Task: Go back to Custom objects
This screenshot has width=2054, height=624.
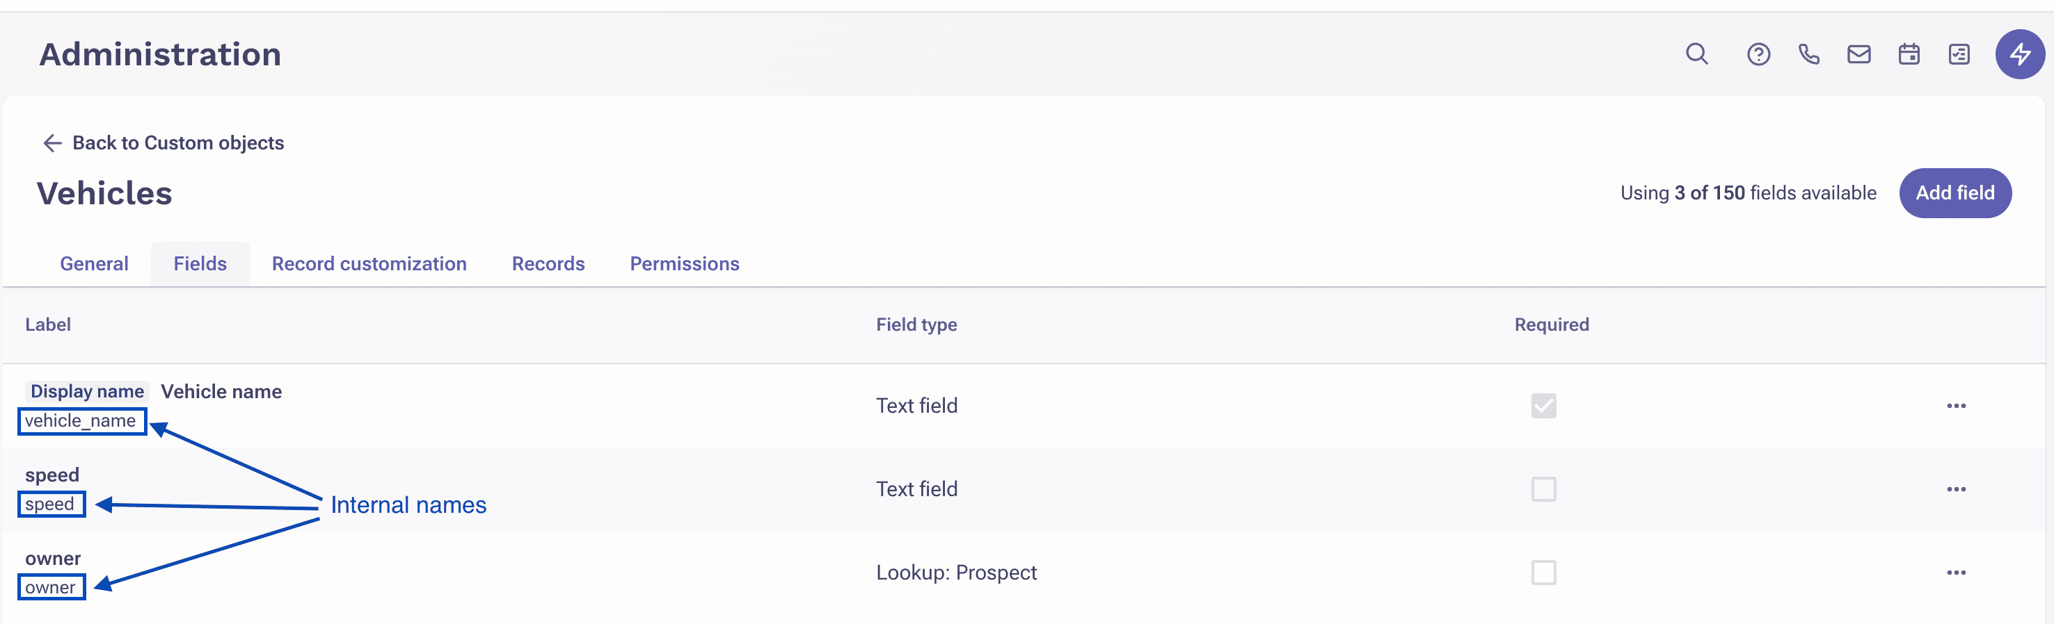Action: [x=179, y=143]
